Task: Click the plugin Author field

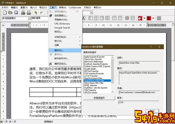Action: 139,92
